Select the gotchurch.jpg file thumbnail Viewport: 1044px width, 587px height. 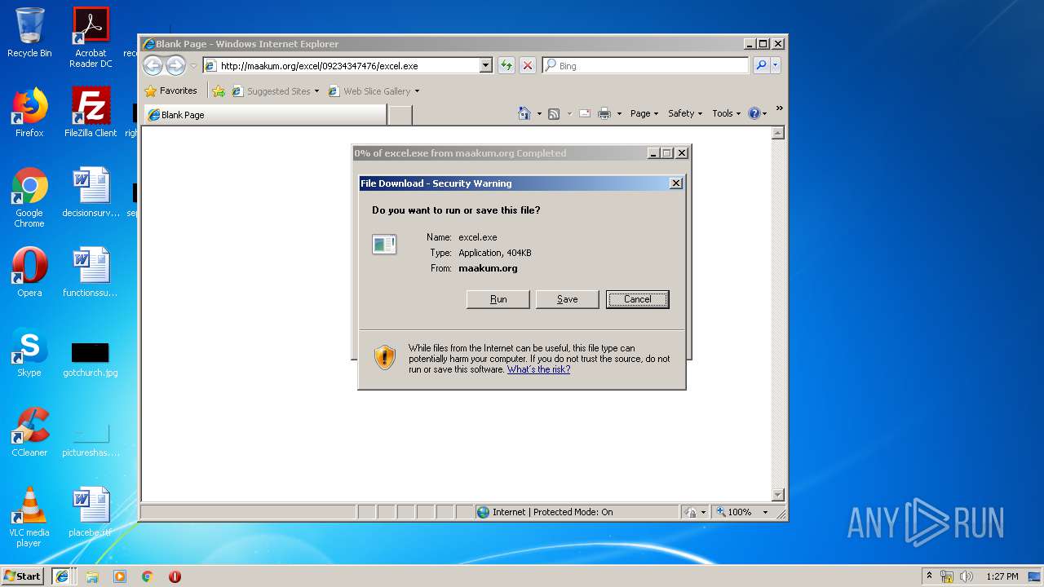(x=91, y=352)
